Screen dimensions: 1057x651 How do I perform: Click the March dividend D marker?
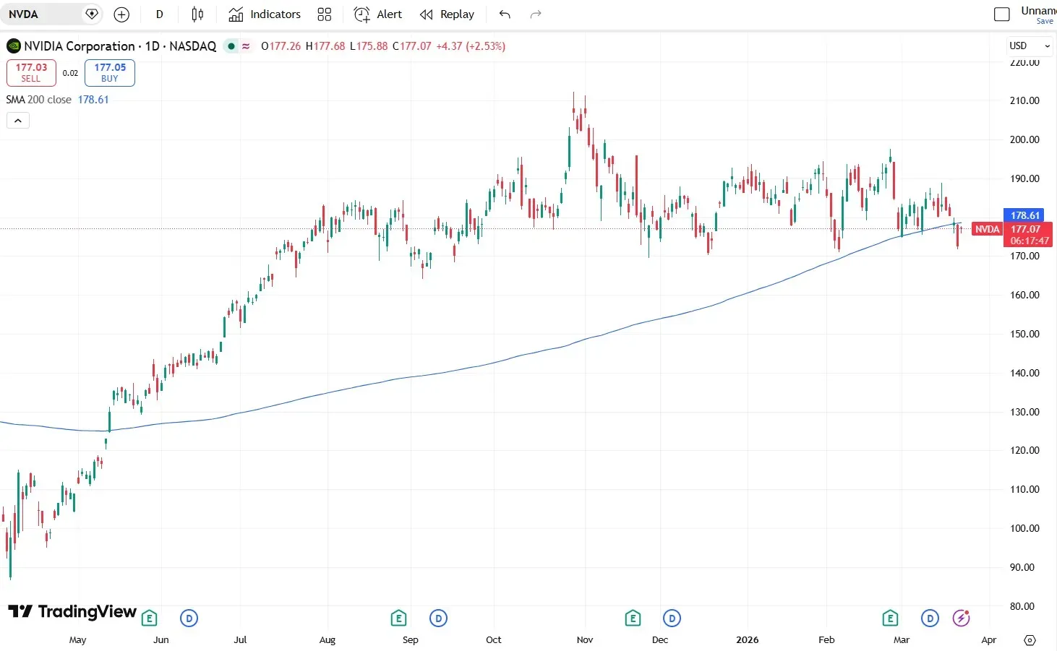930,618
